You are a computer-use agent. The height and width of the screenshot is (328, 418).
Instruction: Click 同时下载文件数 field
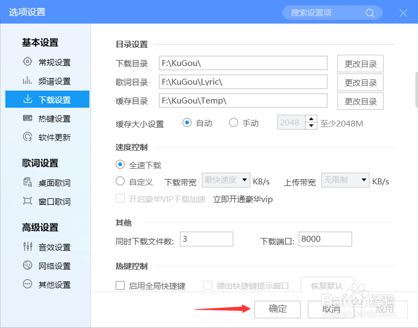tap(207, 239)
